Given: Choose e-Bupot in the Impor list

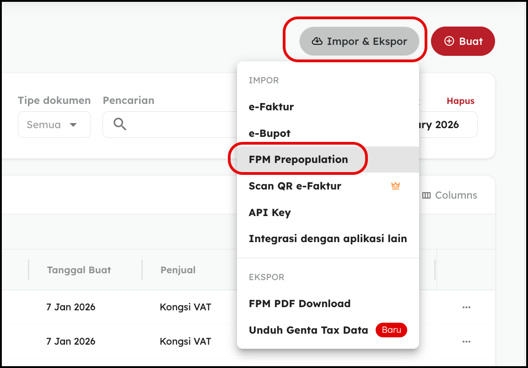Looking at the screenshot, I should (x=269, y=134).
